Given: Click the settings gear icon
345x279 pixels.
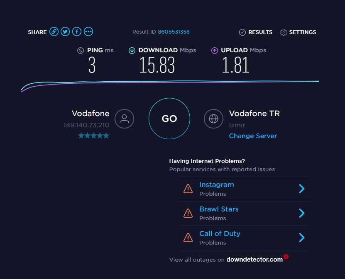Looking at the screenshot, I should click(x=284, y=32).
